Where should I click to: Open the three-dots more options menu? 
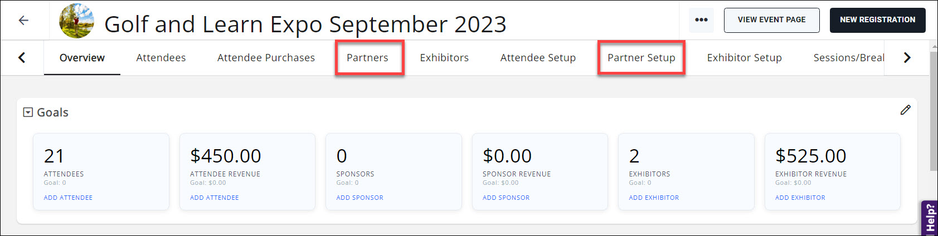coord(701,20)
